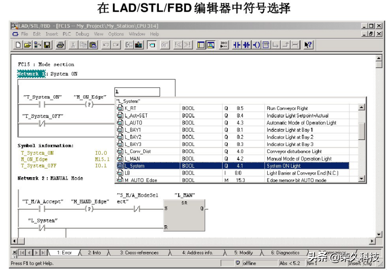Click the Save diskette toolbar icon
Image resolution: width=387 pixels, height=270 pixels.
tap(47, 45)
